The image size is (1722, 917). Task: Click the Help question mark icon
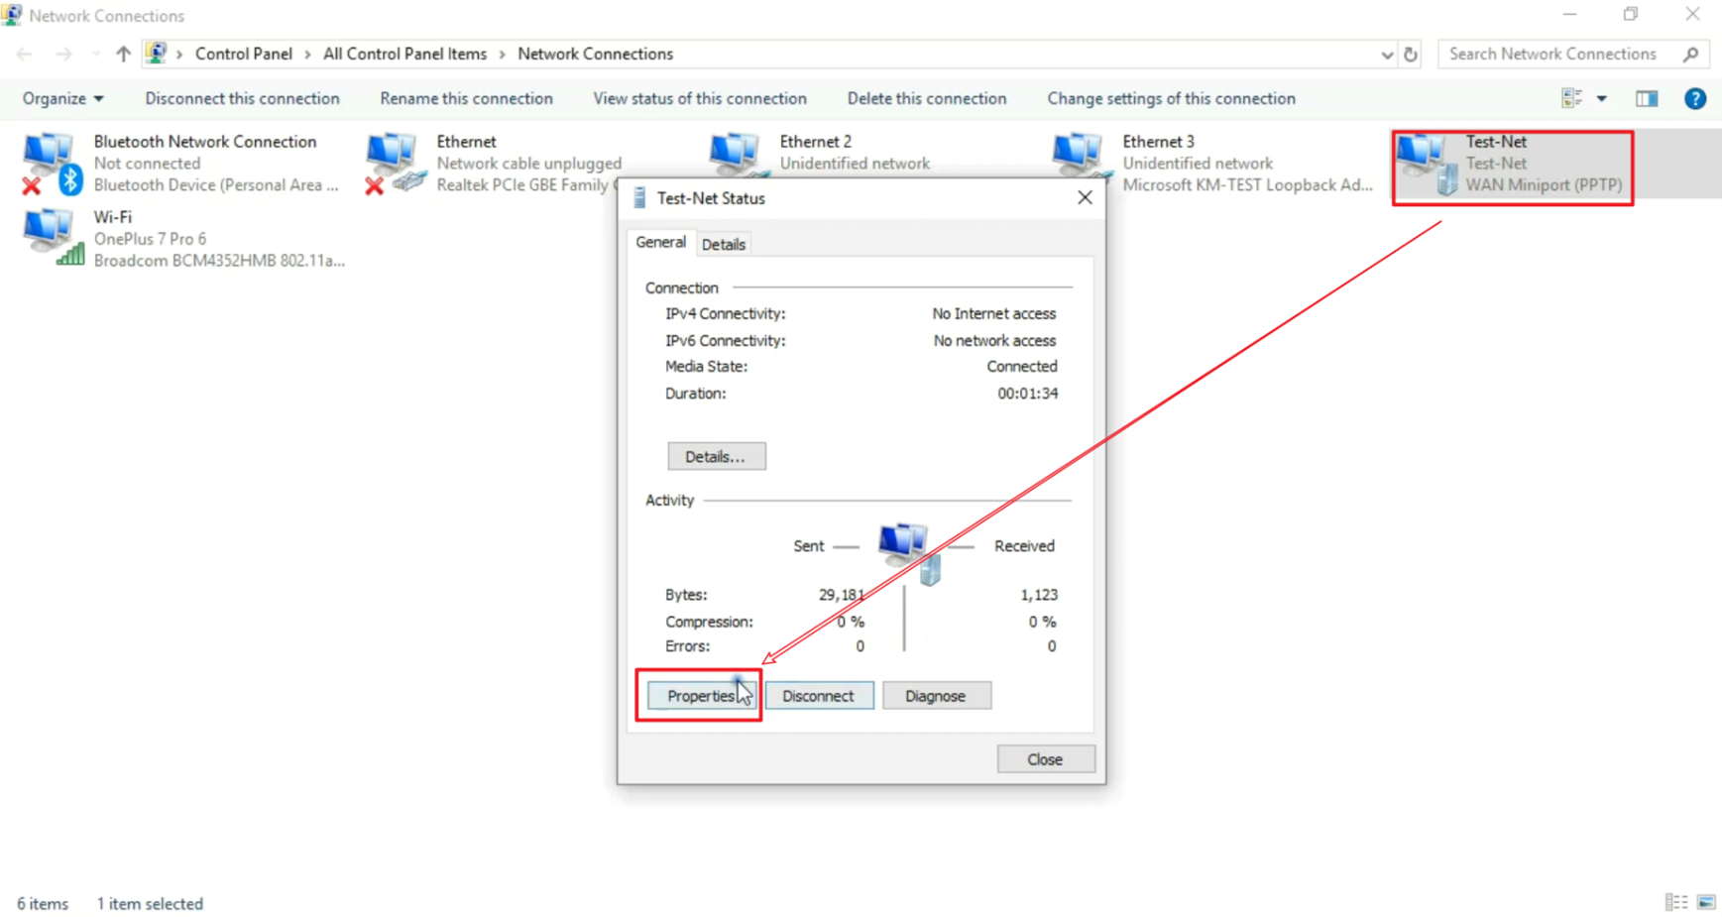(x=1695, y=99)
